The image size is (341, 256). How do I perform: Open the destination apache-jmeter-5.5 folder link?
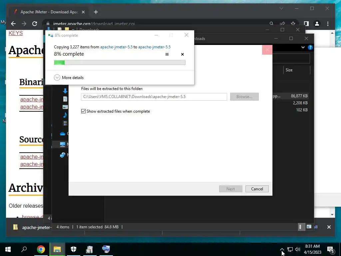(x=154, y=47)
